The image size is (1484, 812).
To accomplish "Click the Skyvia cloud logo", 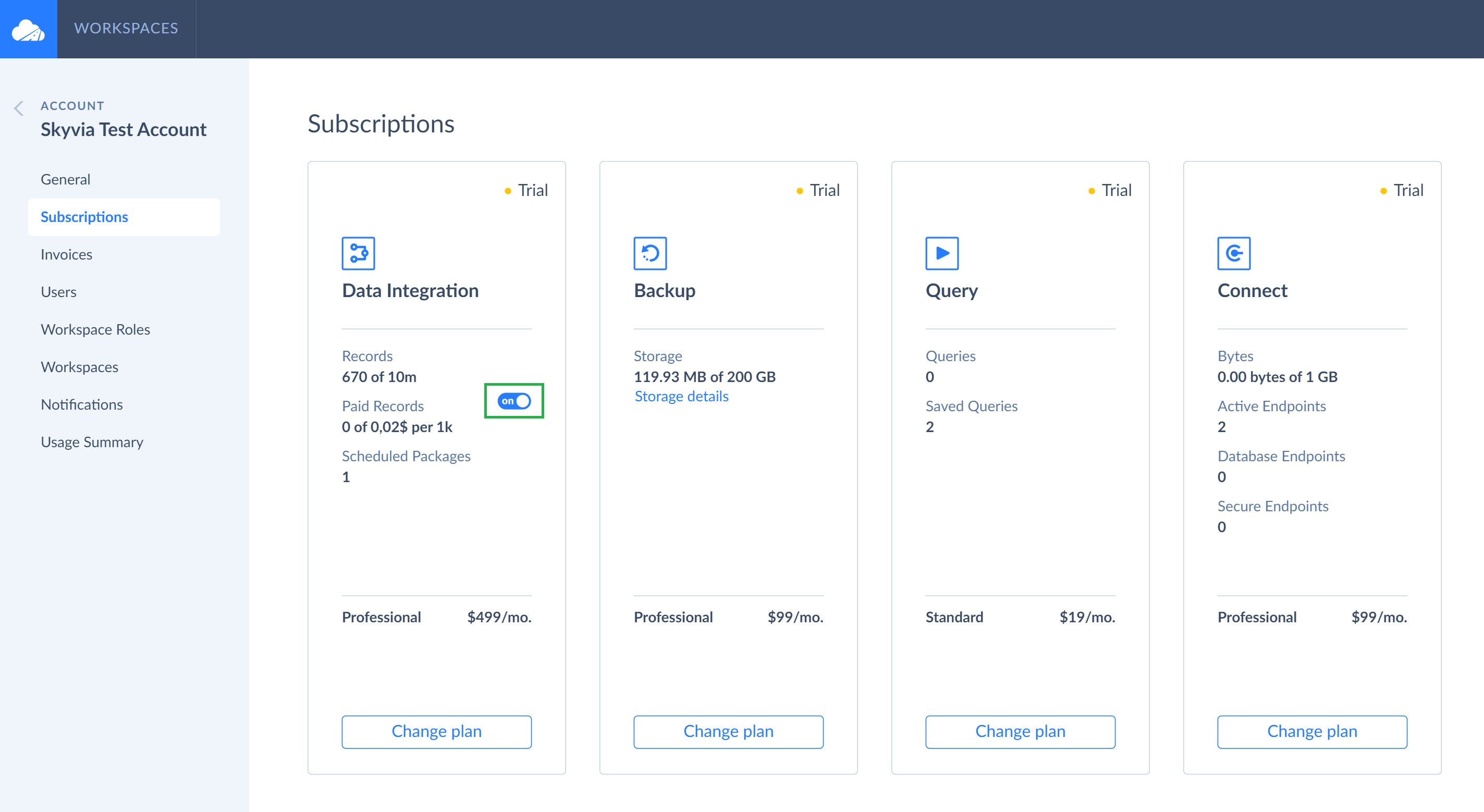I will click(x=28, y=29).
